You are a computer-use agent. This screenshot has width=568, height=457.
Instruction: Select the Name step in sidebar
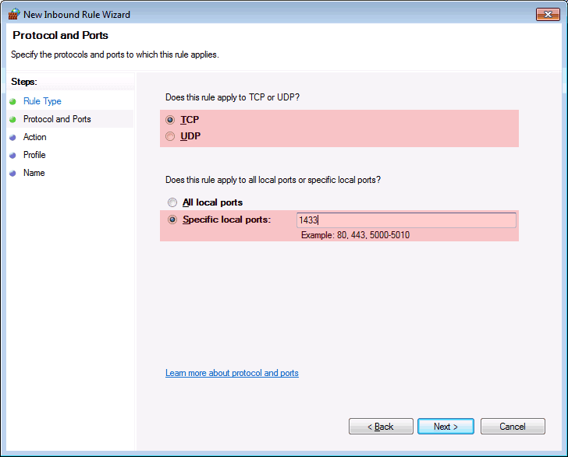(34, 173)
